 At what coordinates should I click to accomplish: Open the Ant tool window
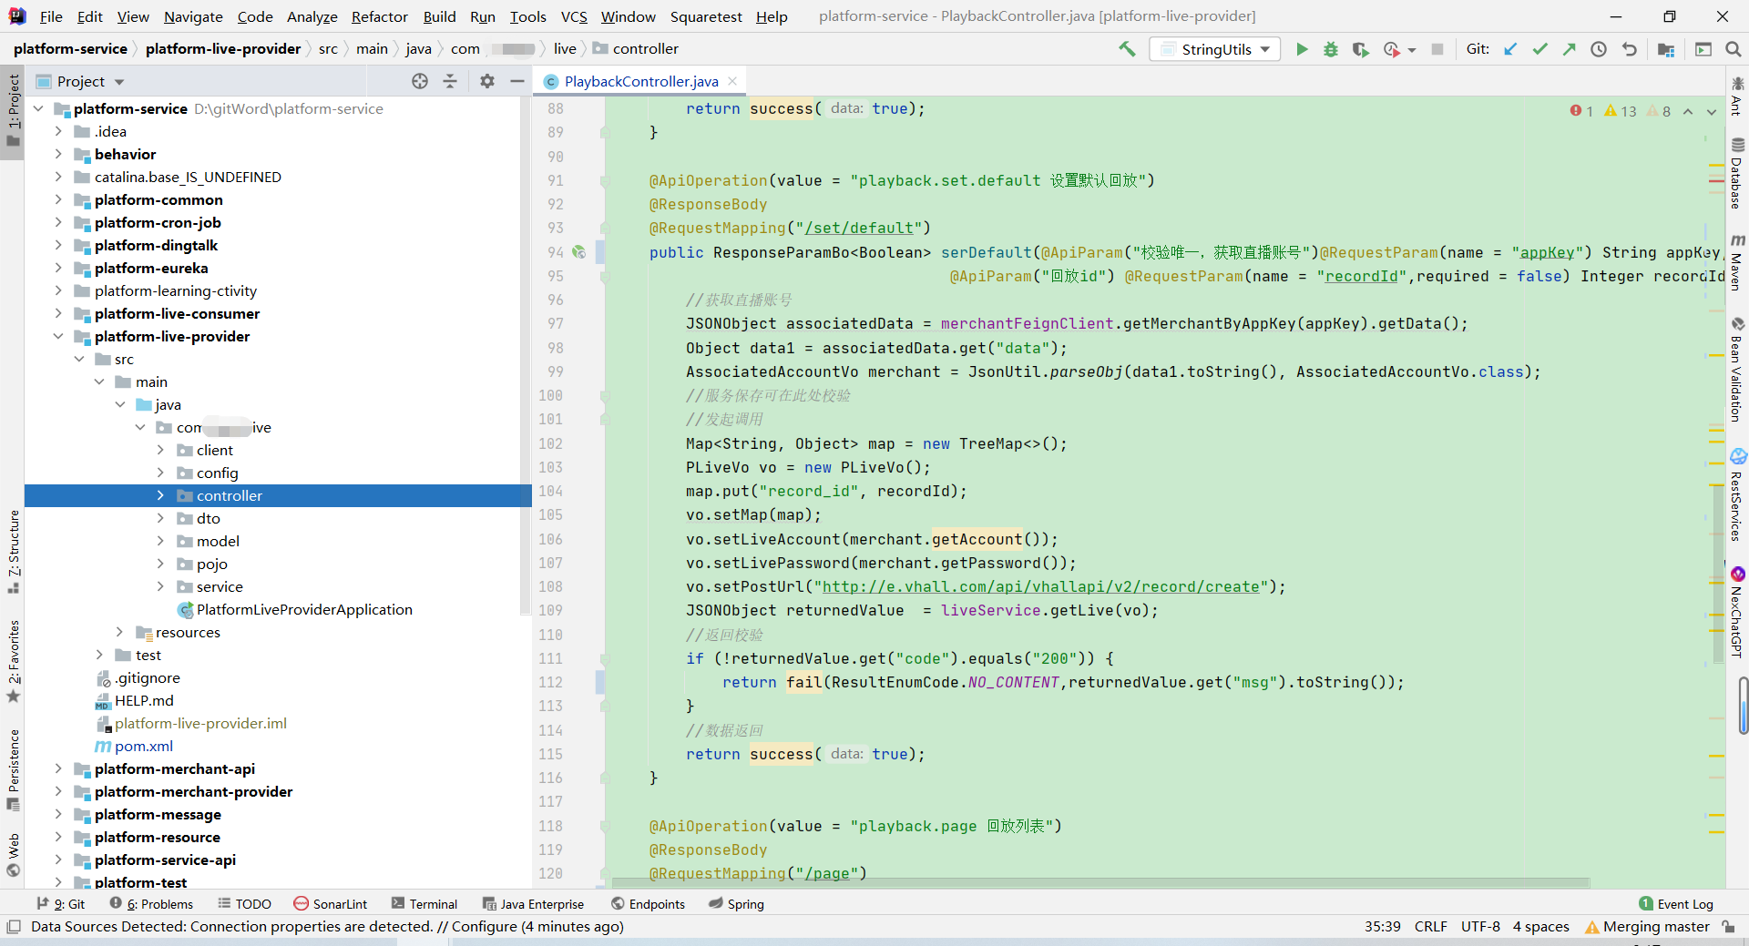coord(1737,97)
